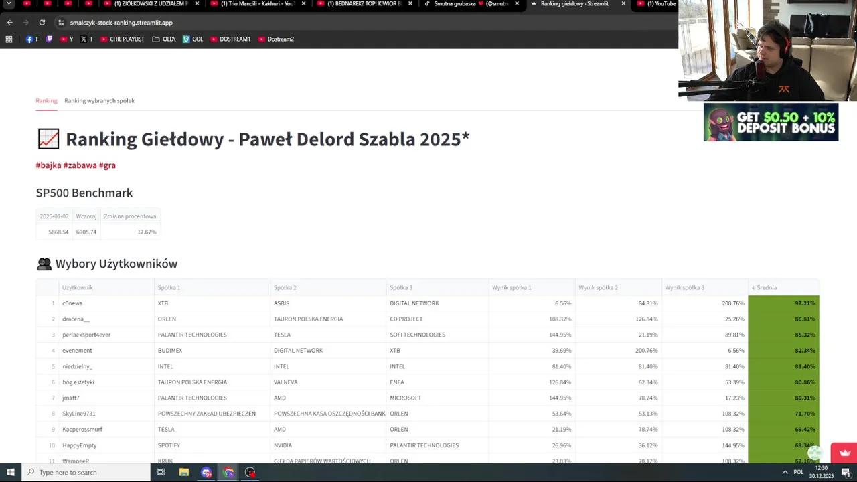Switch to the Smutna grubaska TikTok tab
The height and width of the screenshot is (482, 857).
tap(471, 3)
